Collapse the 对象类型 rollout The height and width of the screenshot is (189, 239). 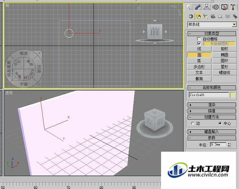212,33
